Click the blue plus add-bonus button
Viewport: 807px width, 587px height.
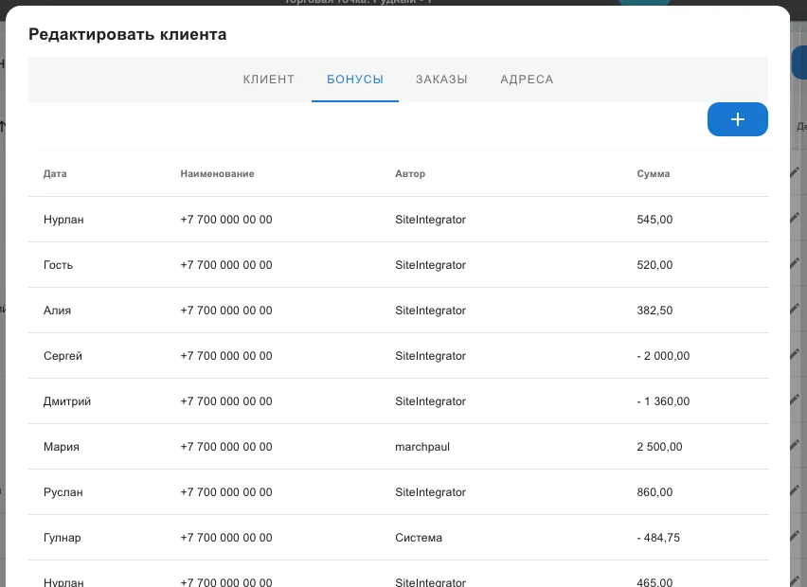[737, 119]
